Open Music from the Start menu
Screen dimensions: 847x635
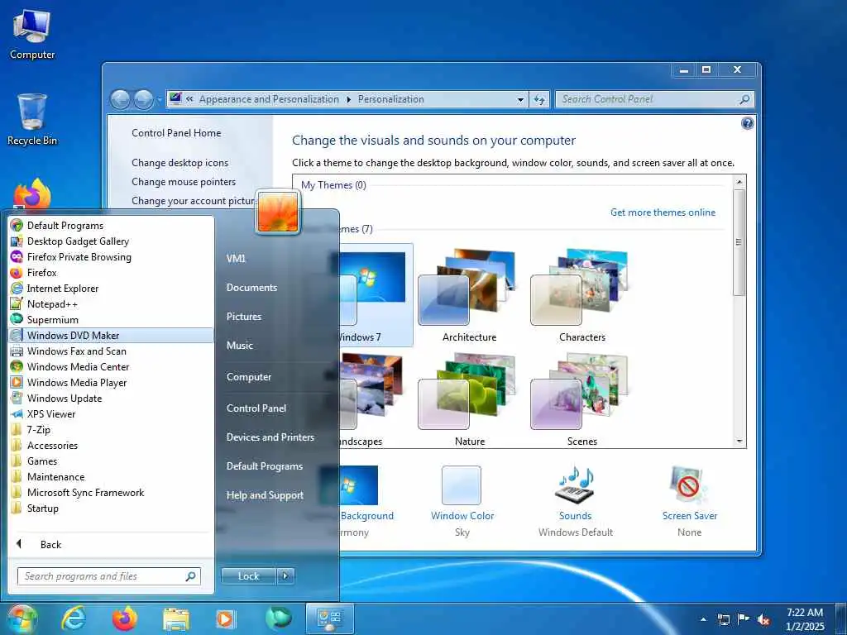point(239,345)
